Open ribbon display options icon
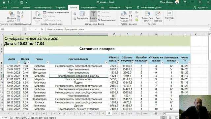Image resolution: width=211 pixels, height=119 pixels. click(185, 2)
